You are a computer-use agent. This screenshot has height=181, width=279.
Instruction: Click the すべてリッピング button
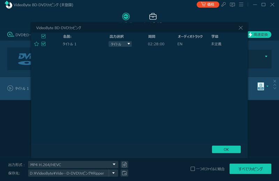pos(250,169)
